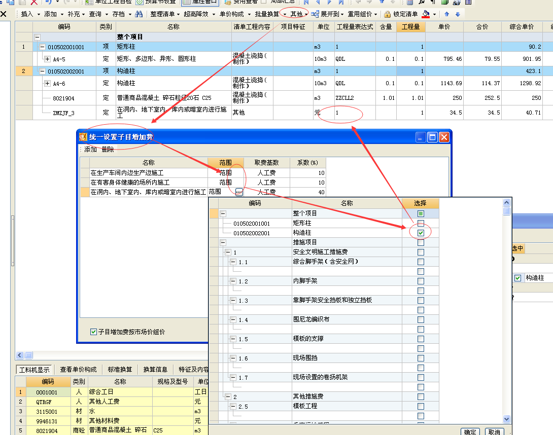The height and width of the screenshot is (435, 553).
Task: Click 确定 button in selection popup
Action: [470, 432]
